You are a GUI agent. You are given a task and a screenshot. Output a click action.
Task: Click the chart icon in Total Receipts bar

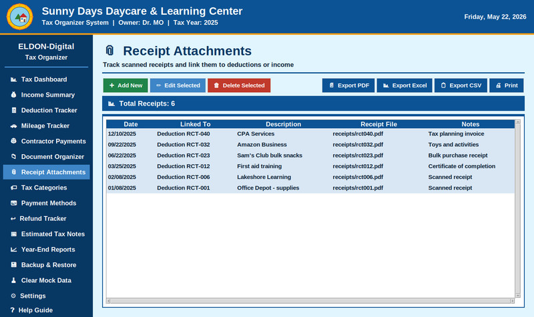tap(111, 103)
